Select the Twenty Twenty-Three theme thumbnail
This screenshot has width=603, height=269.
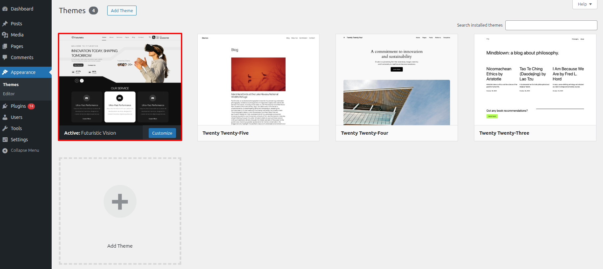coord(535,80)
